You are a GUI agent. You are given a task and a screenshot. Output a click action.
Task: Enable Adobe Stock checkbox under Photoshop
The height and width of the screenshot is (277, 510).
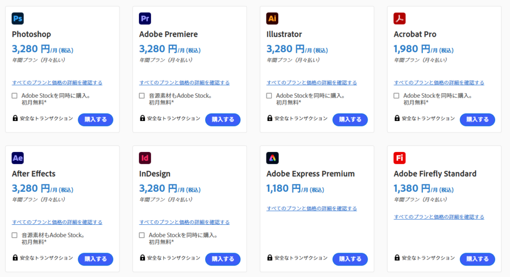pos(15,96)
